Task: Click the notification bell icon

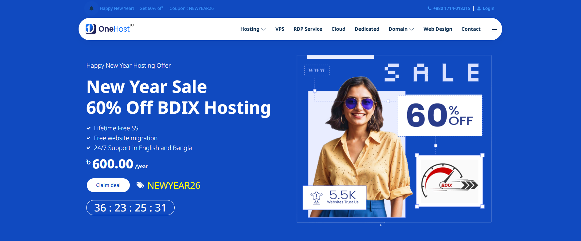Action: 91,8
